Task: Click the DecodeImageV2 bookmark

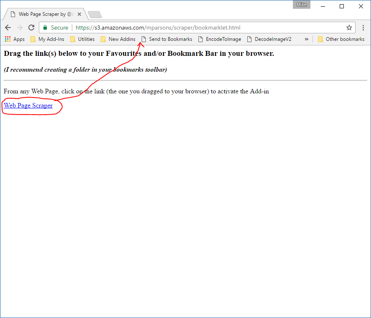Action: coord(269,39)
